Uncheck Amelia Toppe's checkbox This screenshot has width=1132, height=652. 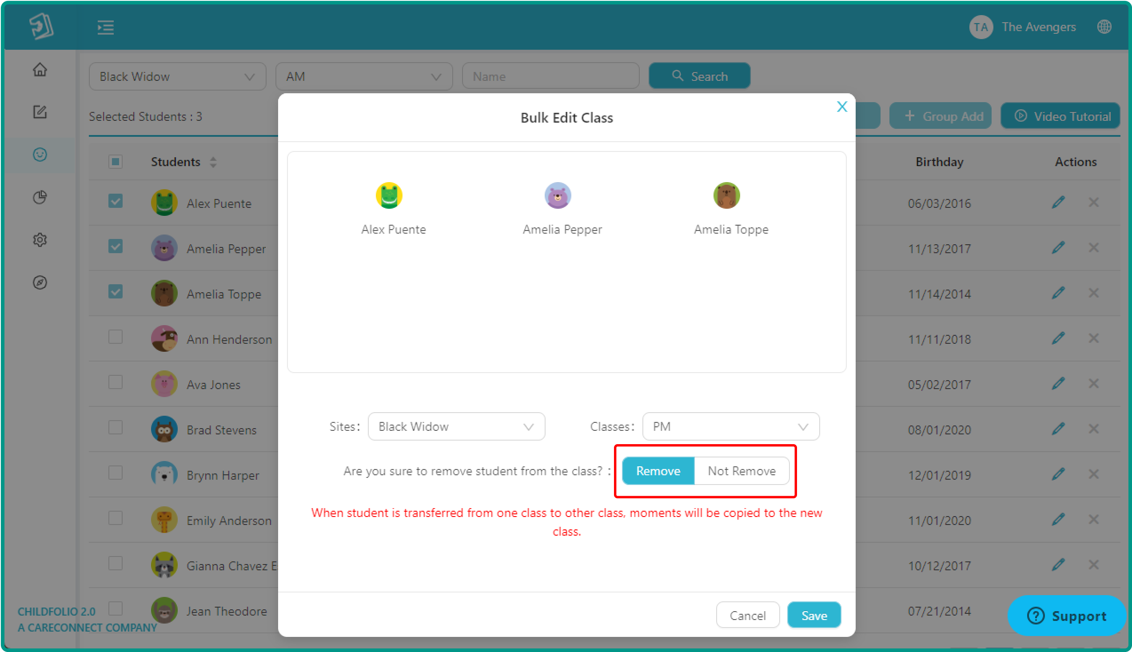(116, 291)
